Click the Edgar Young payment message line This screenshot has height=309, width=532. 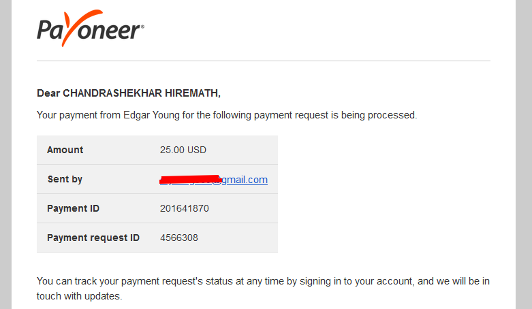click(x=227, y=115)
